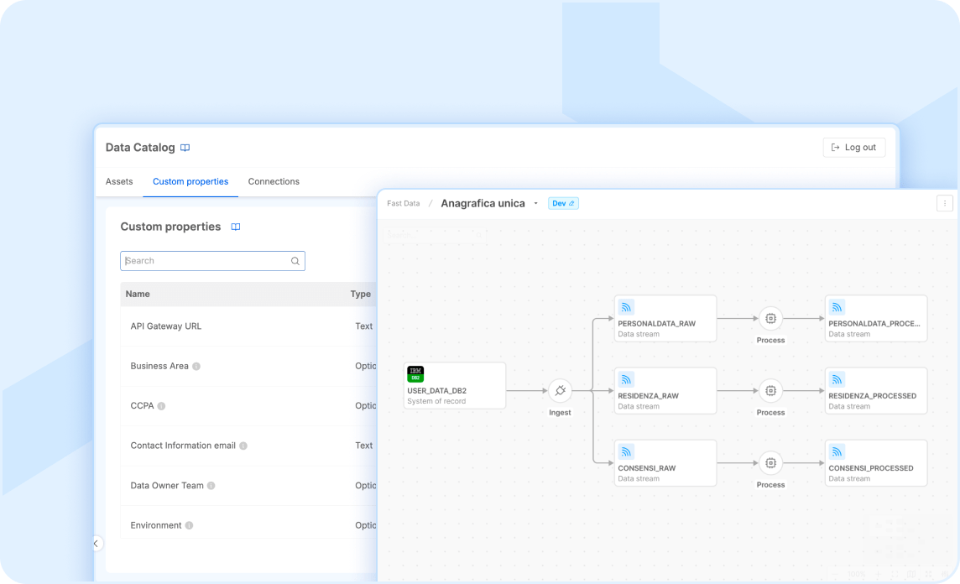Select the Custom properties tab
This screenshot has width=960, height=584.
[x=190, y=182]
